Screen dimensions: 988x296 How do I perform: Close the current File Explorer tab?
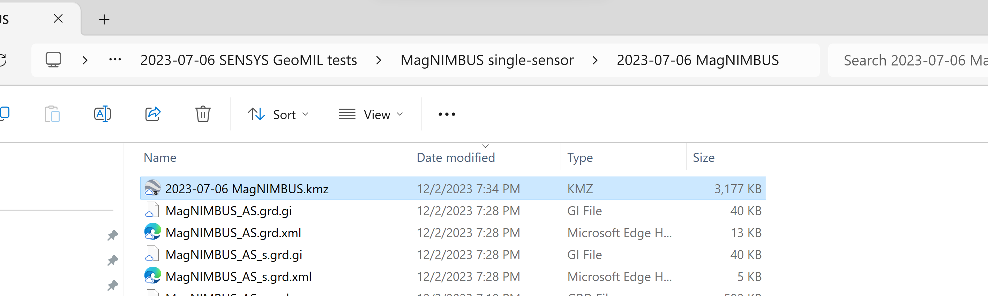click(x=58, y=19)
